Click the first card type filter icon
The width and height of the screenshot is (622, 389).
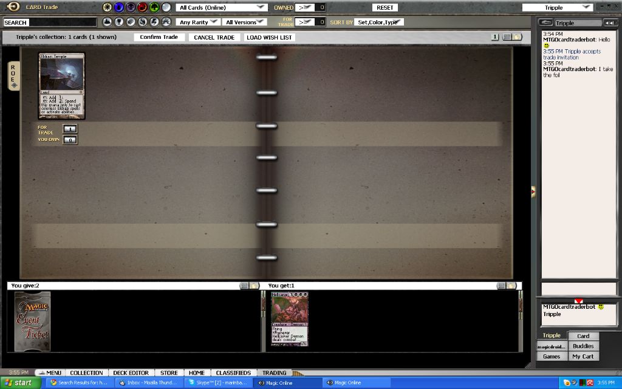(108, 22)
